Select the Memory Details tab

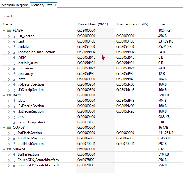click(43, 5)
